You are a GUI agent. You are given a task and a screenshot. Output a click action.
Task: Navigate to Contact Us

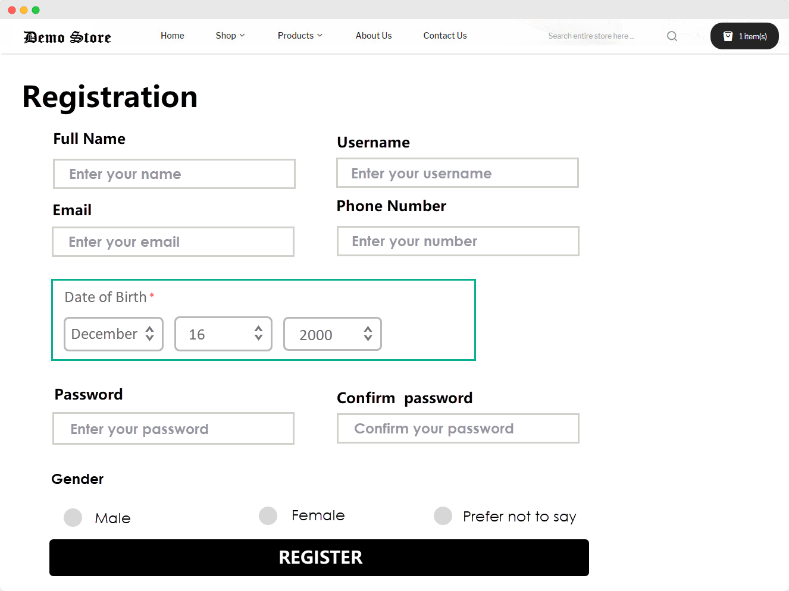tap(445, 36)
